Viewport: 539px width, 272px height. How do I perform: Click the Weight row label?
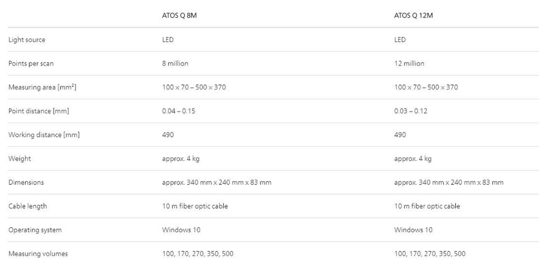pos(19,158)
